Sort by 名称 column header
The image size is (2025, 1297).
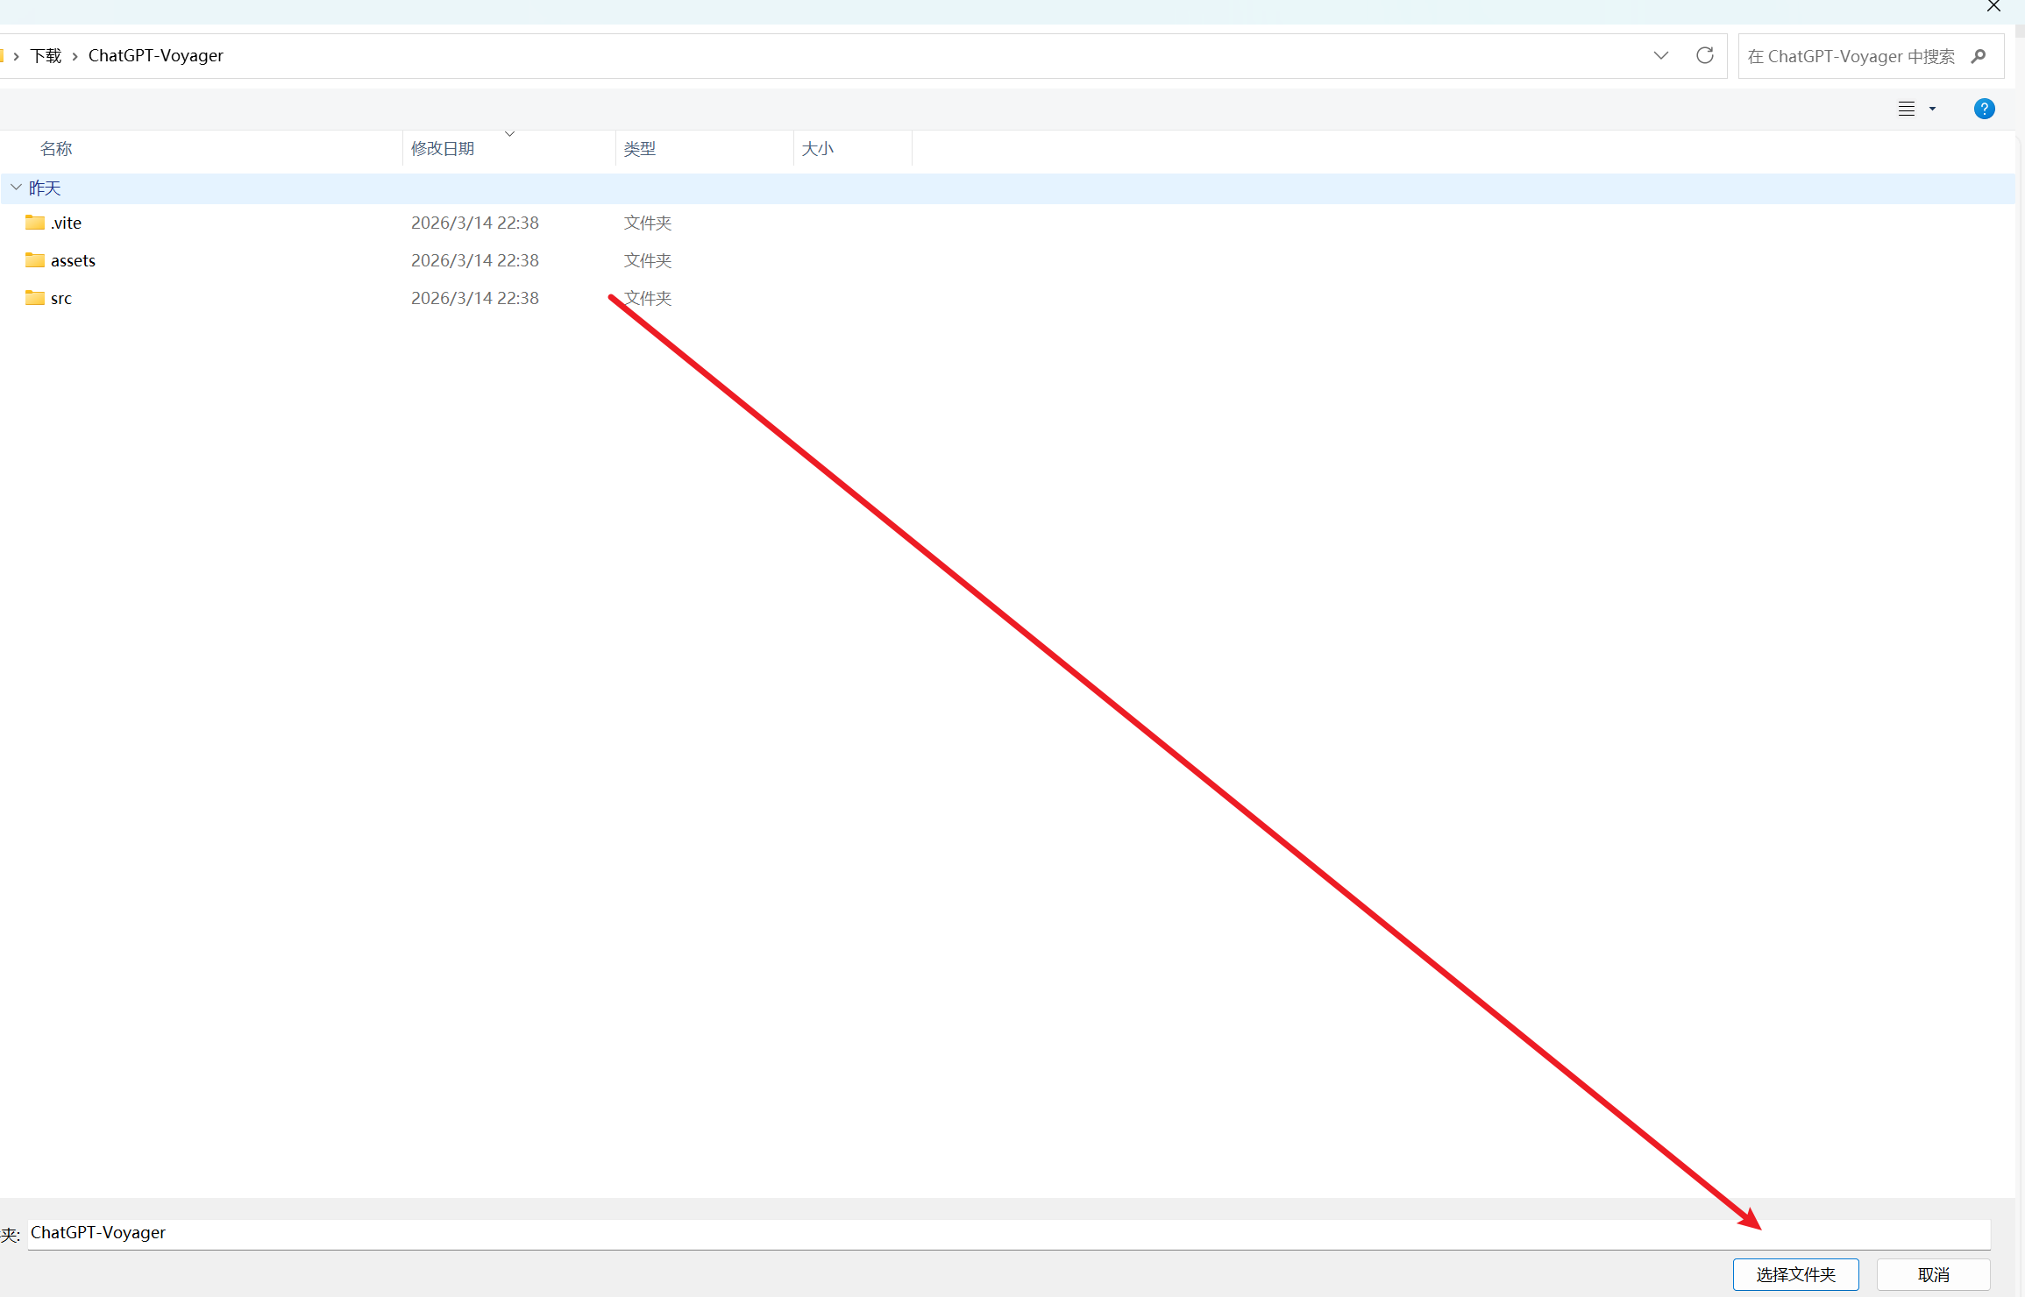point(56,149)
